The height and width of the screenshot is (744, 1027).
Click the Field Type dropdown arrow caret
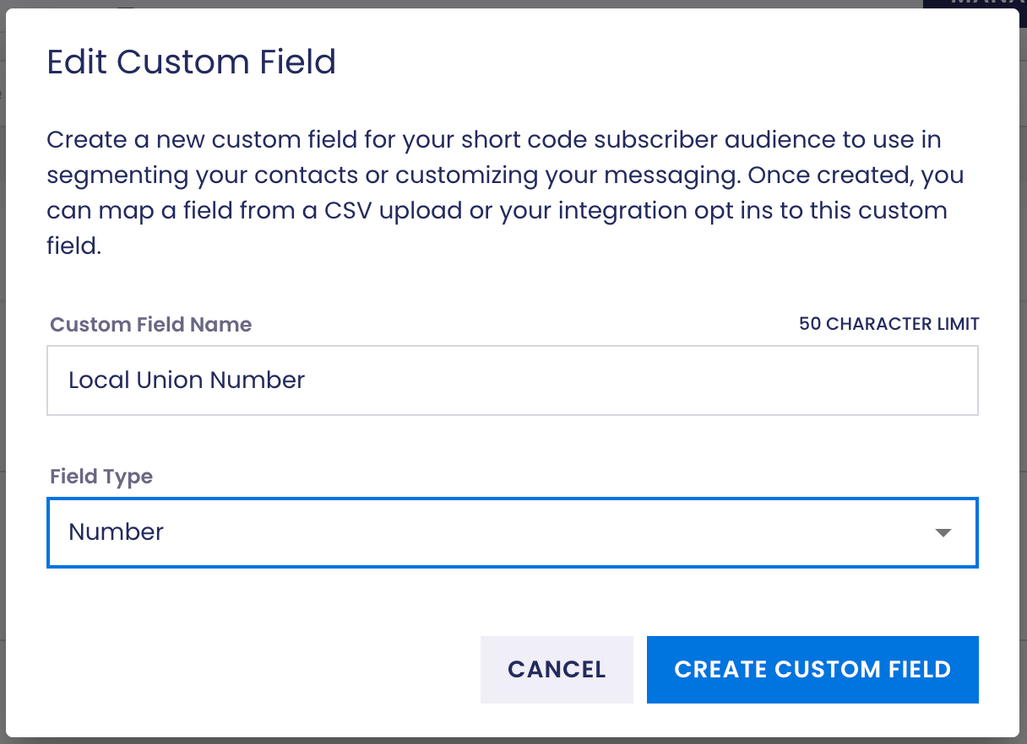tap(943, 533)
